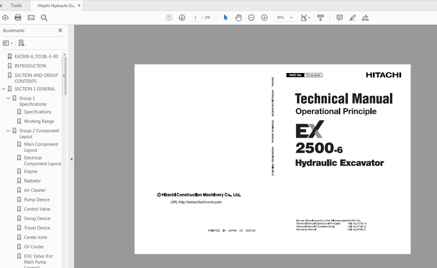Jump to the Air Cleaner bookmark
This screenshot has height=268, width=437.
[35, 190]
